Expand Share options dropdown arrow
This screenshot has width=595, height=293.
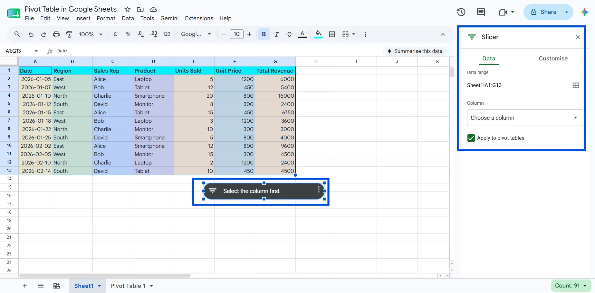click(567, 12)
